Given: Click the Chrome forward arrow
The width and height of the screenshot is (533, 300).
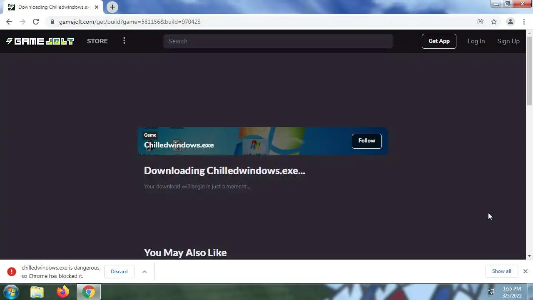Looking at the screenshot, I should 22,22.
